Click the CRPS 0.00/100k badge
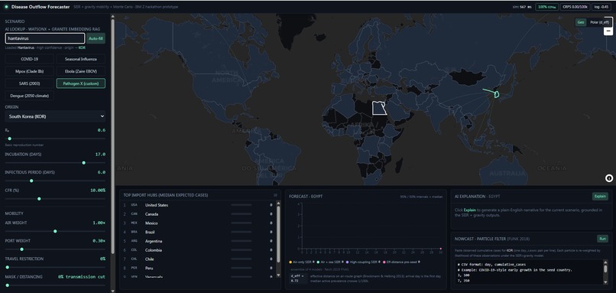 (575, 7)
